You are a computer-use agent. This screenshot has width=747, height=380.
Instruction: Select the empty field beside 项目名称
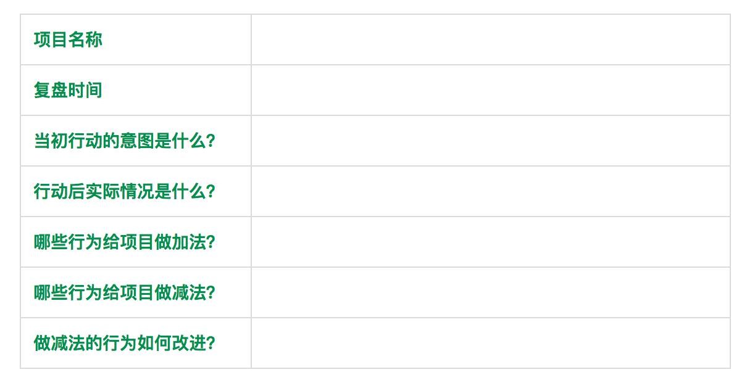pos(491,39)
